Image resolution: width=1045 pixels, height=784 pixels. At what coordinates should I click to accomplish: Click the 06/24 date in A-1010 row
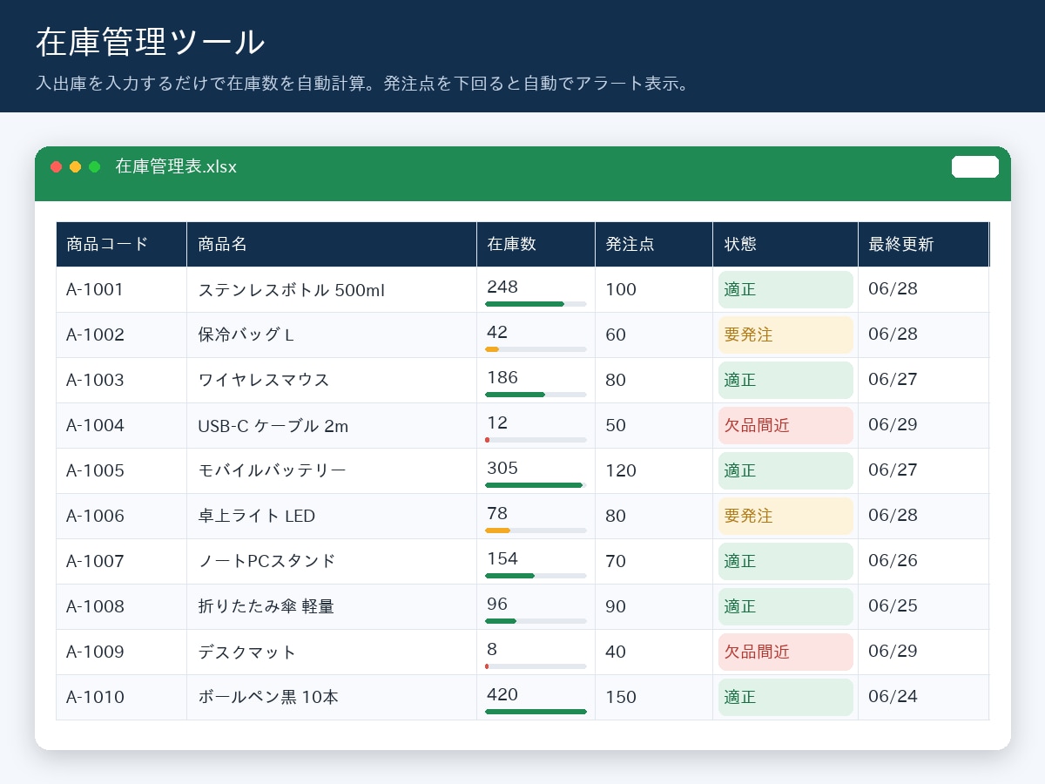pos(893,697)
